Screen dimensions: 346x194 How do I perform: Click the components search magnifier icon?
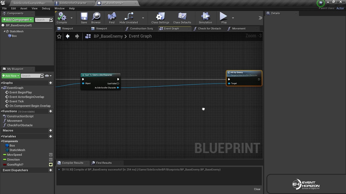[51, 20]
